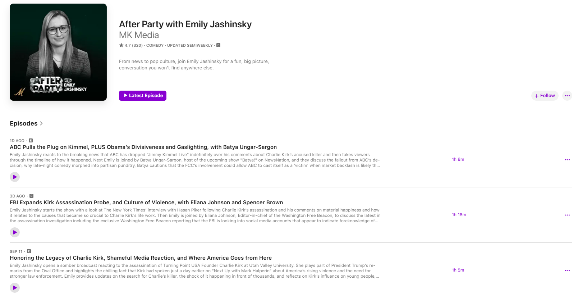Follow the After Party podcast

pyautogui.click(x=545, y=95)
